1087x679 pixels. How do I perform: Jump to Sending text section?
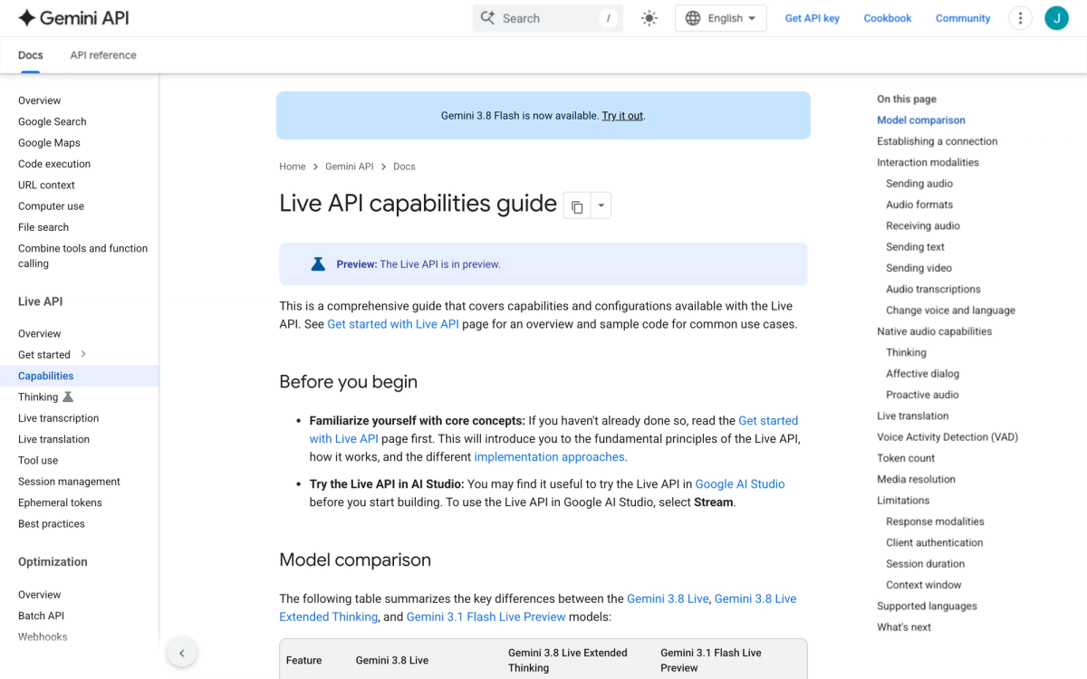point(915,247)
